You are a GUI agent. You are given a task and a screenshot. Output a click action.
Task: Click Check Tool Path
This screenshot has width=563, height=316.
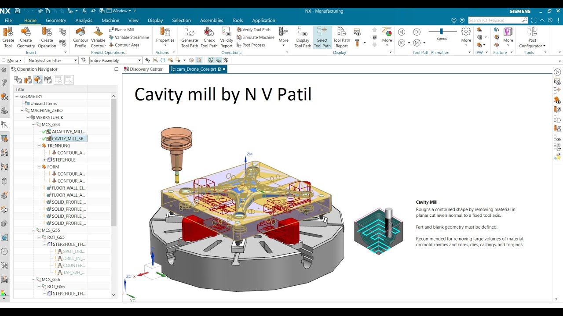point(209,37)
